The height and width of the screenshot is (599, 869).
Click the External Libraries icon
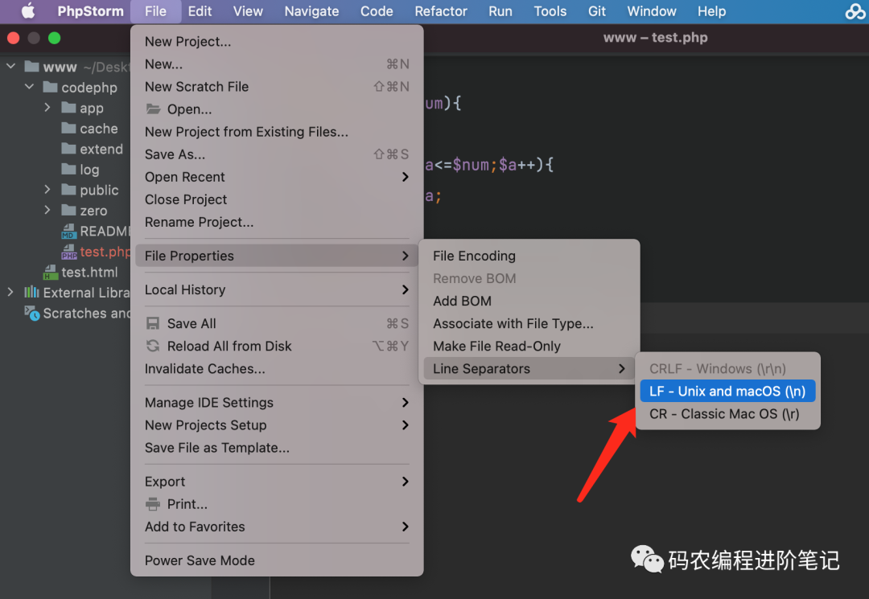coord(31,293)
